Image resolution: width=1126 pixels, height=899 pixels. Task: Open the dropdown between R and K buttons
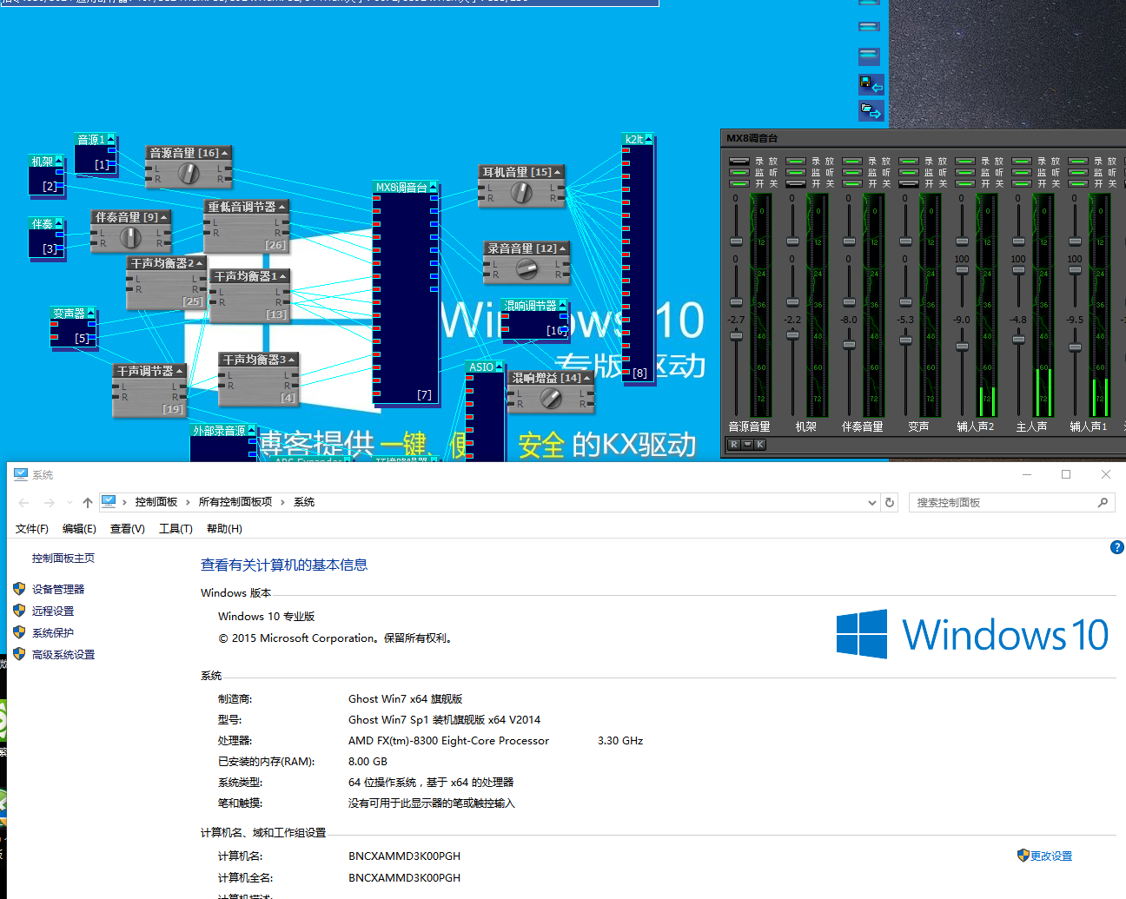(x=747, y=445)
